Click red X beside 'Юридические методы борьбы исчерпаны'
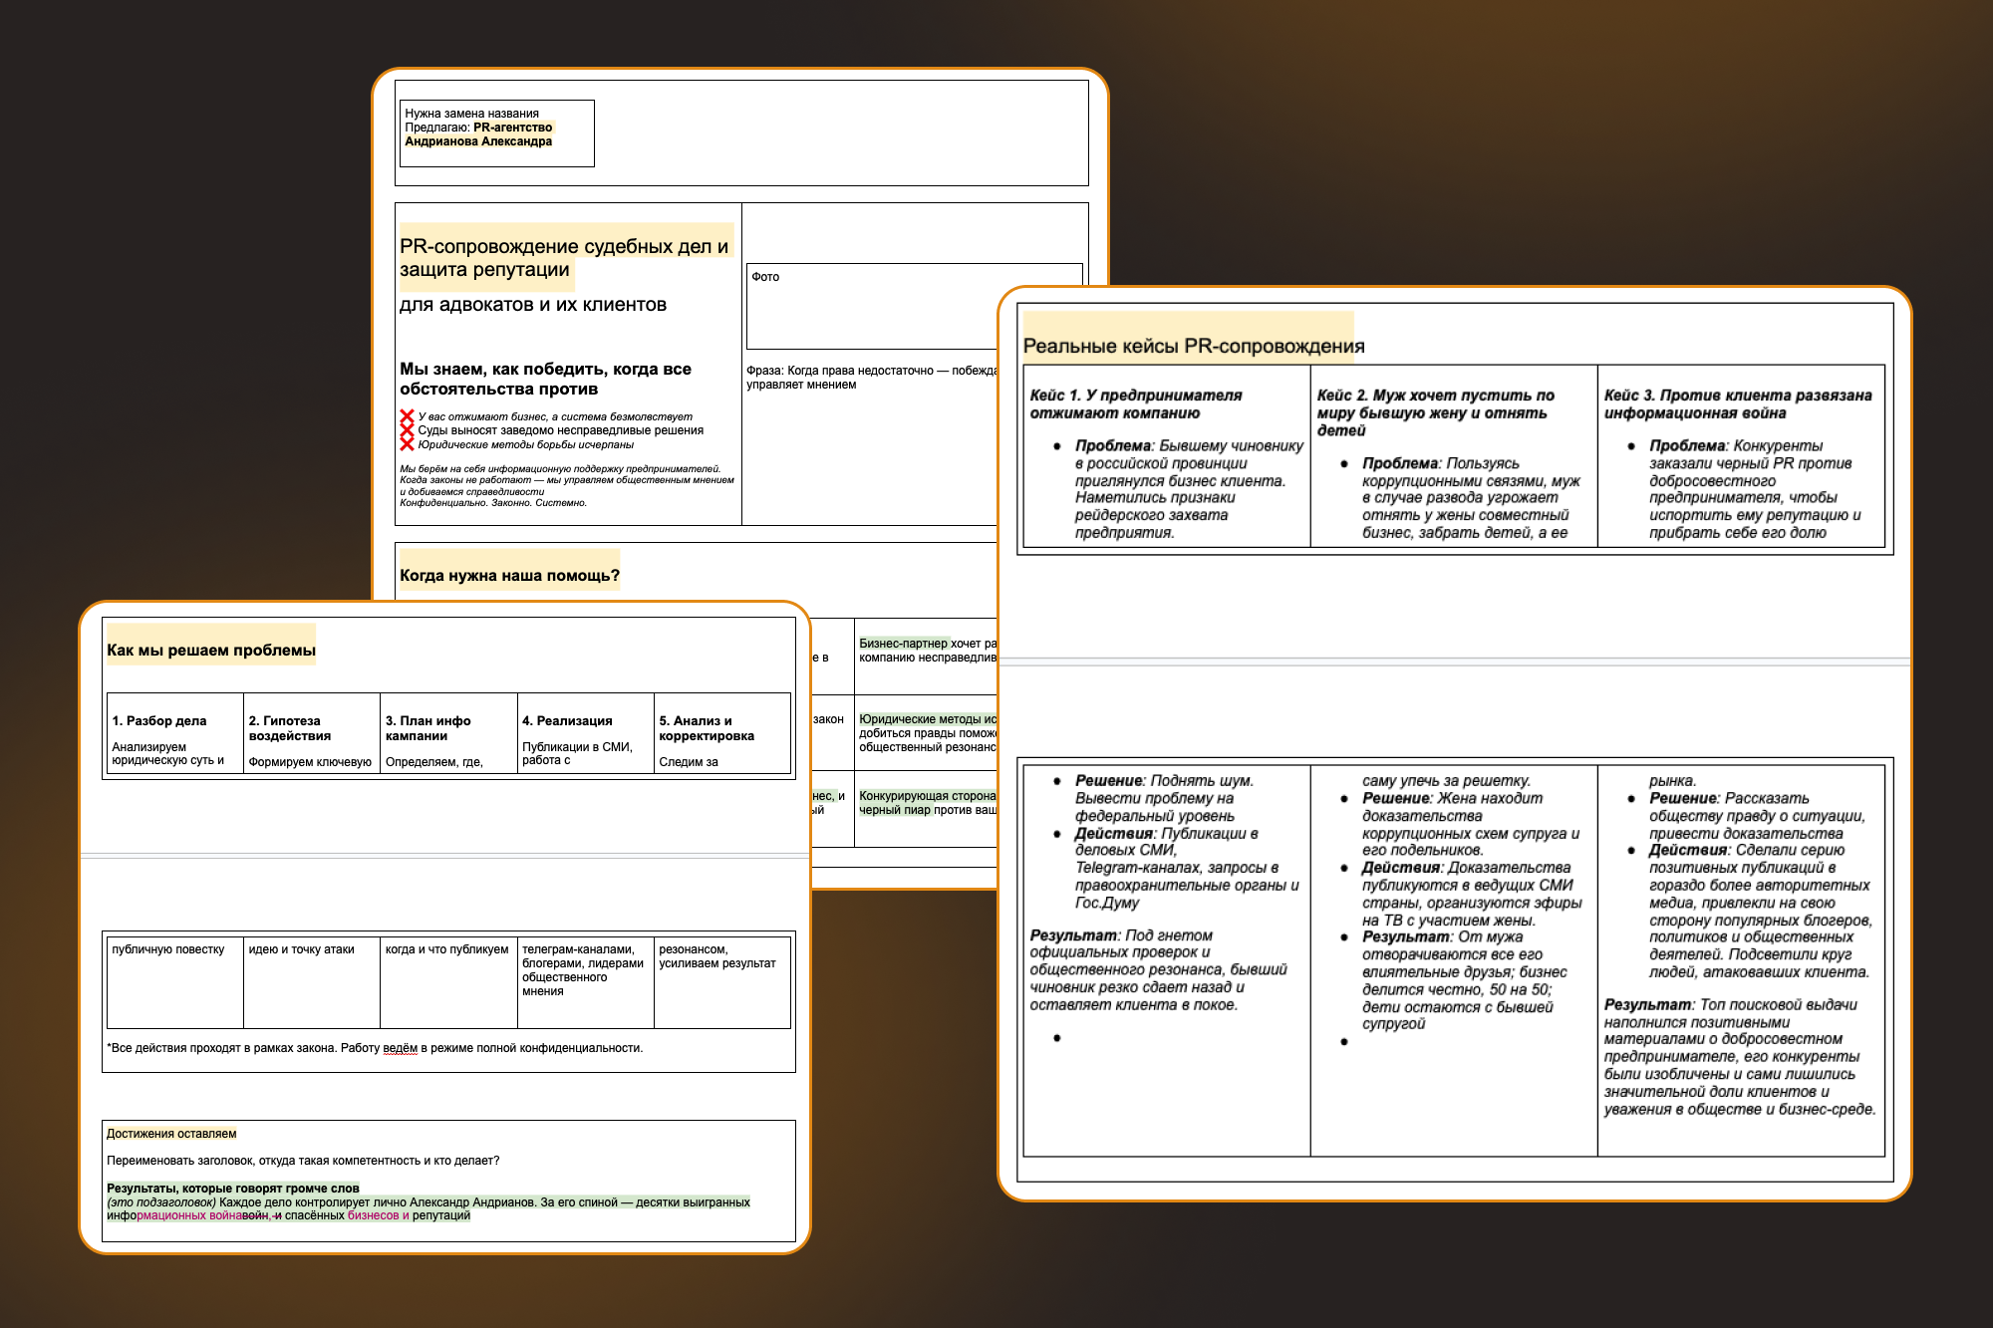Viewport: 1993px width, 1328px height. tap(407, 444)
